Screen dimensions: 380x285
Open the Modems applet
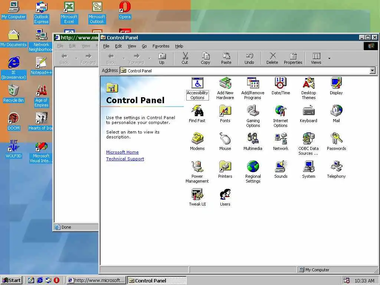click(x=197, y=142)
